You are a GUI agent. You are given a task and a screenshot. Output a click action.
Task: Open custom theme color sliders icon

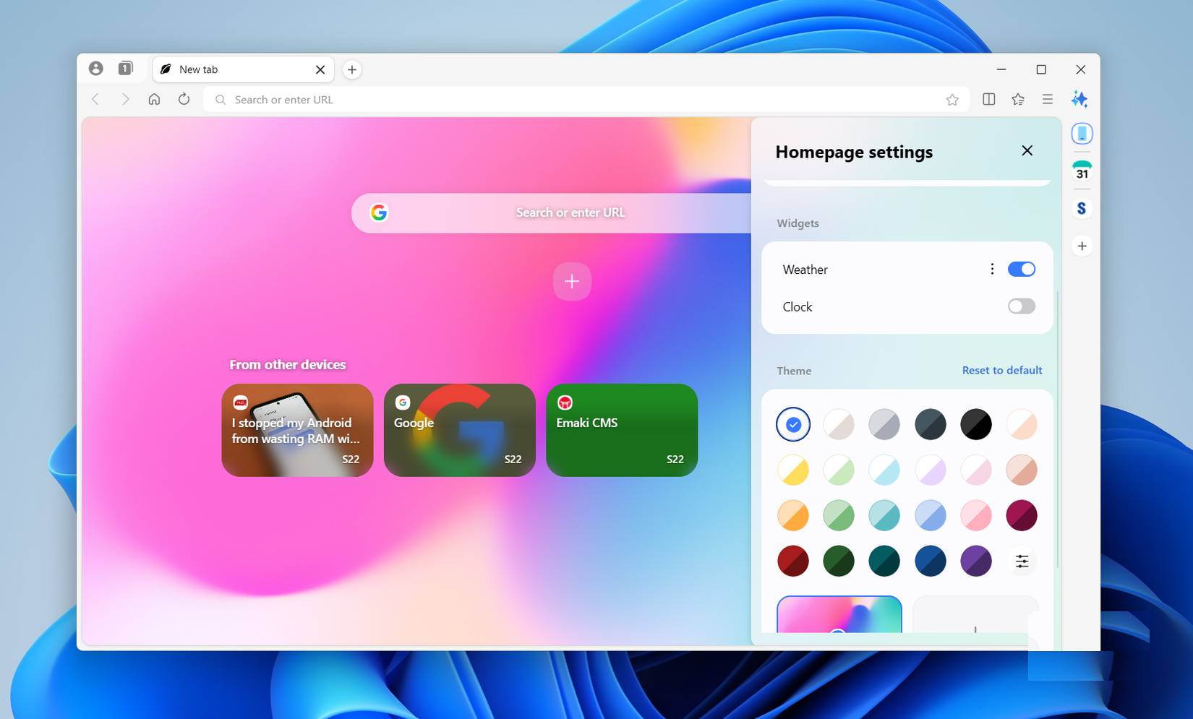click(x=1022, y=561)
